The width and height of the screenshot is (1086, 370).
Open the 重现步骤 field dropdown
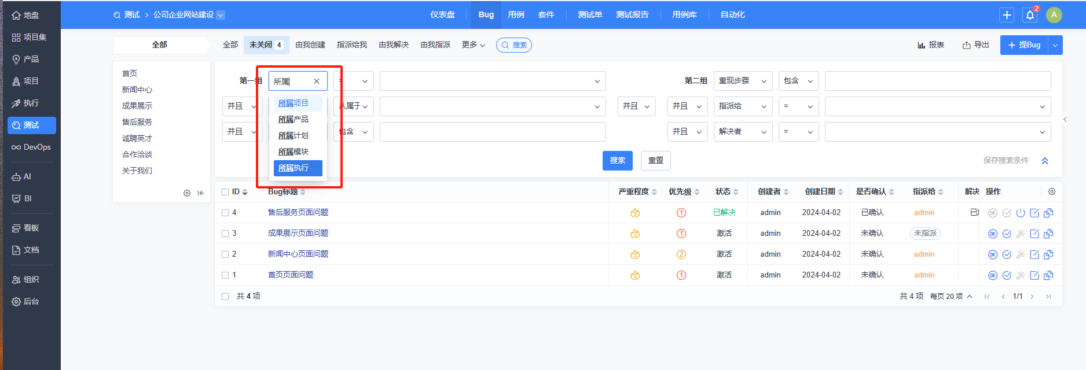point(743,81)
